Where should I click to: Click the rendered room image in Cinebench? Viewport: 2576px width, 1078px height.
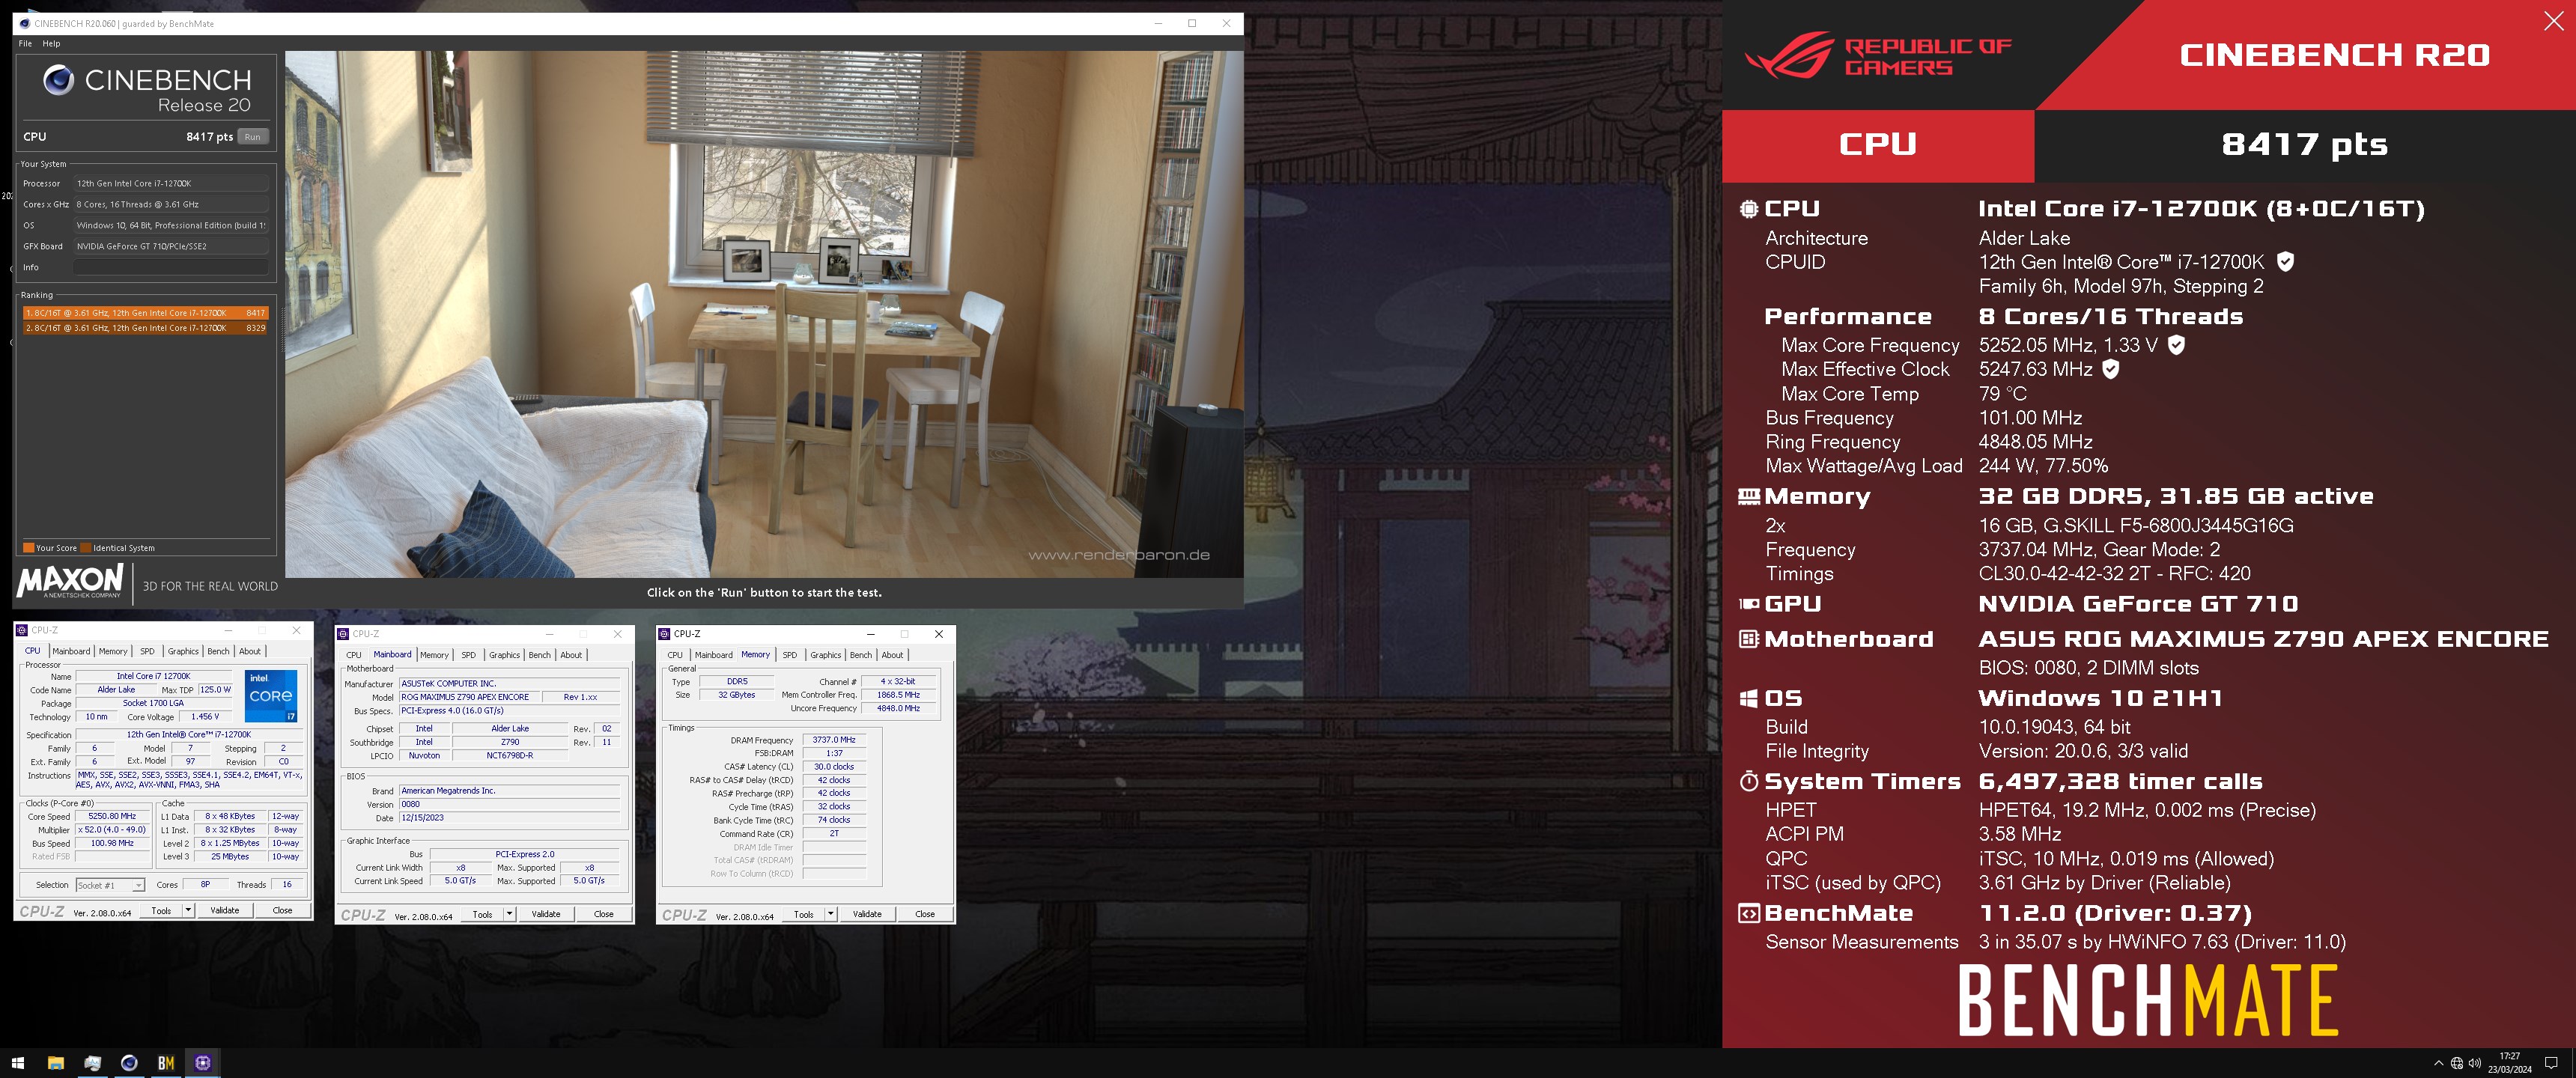pyautogui.click(x=764, y=314)
